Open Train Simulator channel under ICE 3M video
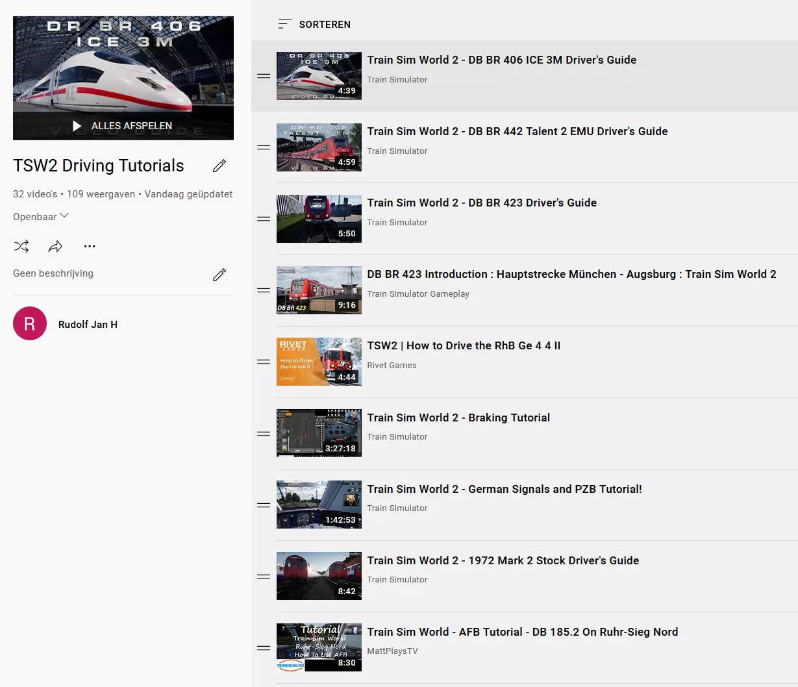 (397, 79)
